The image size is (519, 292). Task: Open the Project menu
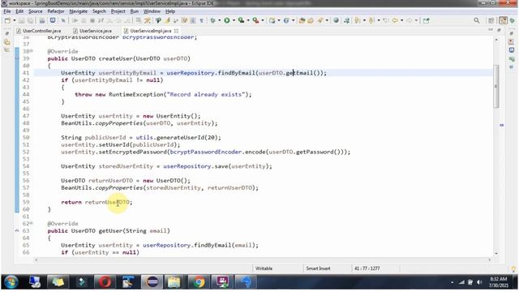point(118,11)
